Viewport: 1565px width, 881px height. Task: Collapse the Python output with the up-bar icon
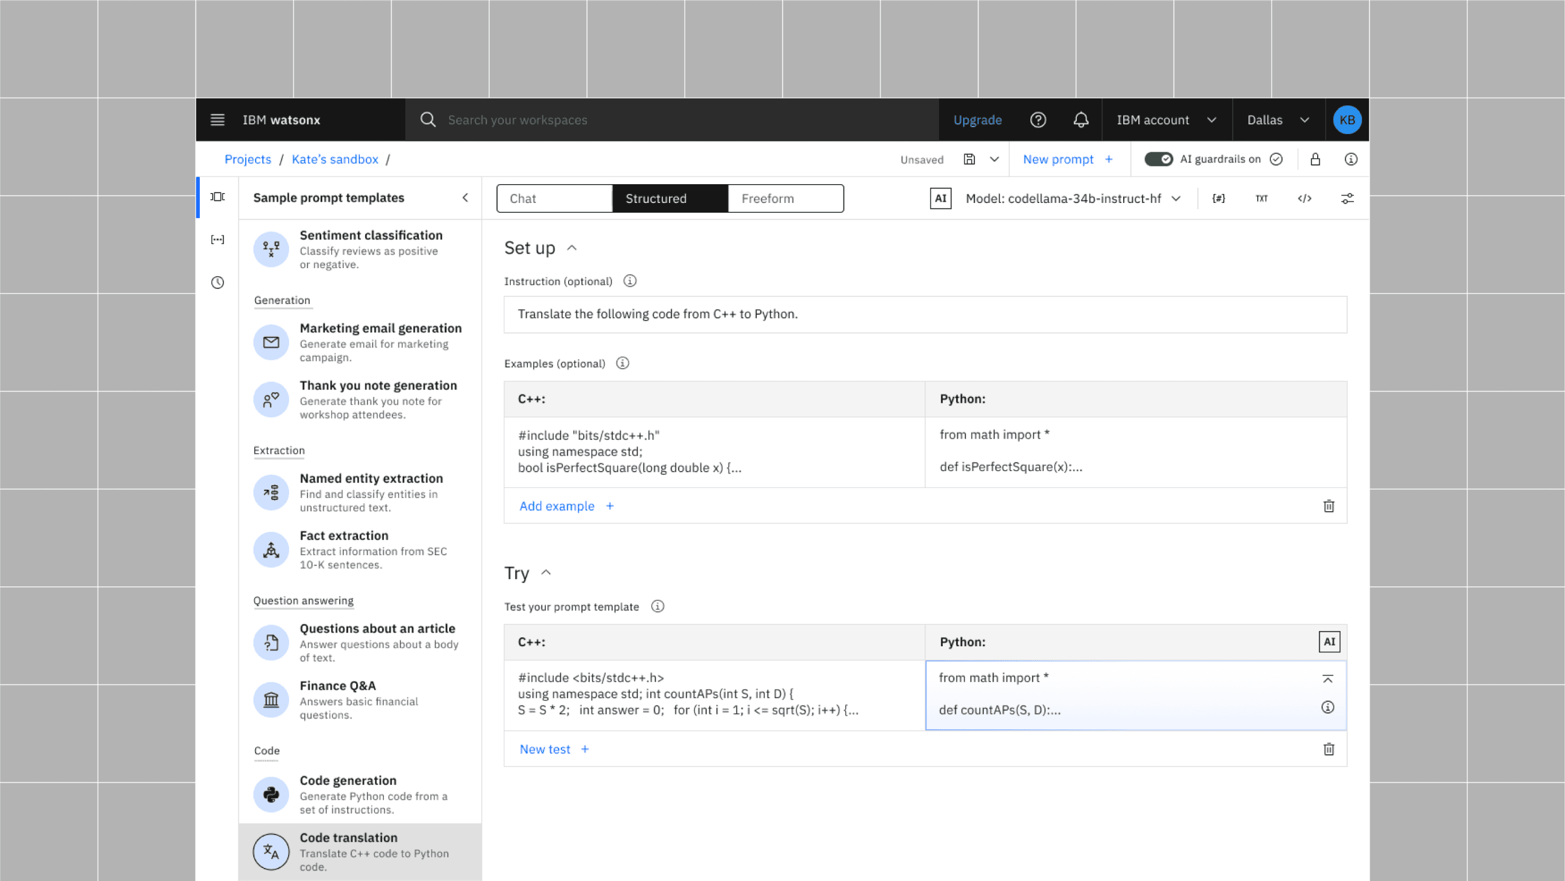[1328, 679]
